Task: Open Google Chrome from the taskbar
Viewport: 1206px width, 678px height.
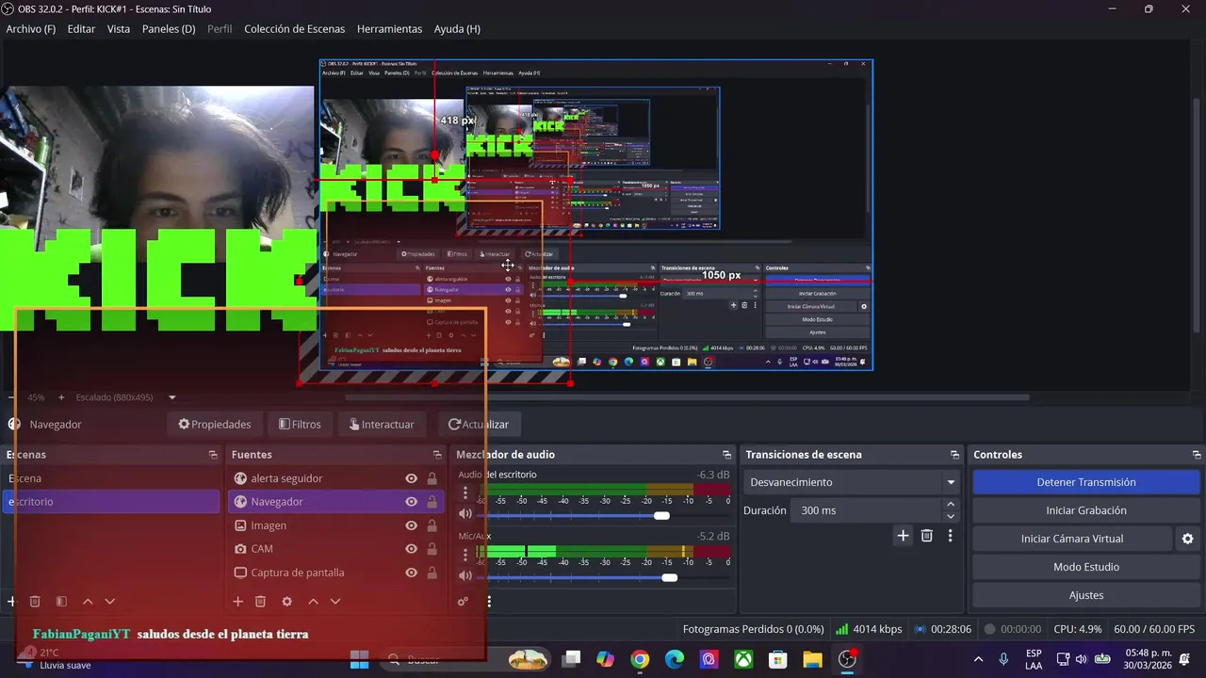Action: pyautogui.click(x=640, y=659)
